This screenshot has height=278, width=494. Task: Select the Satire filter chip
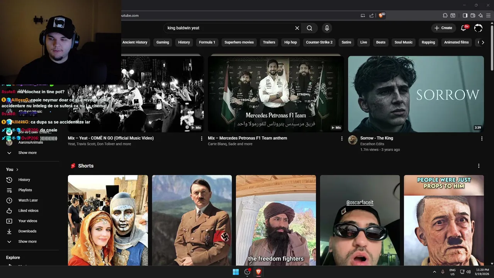346,42
